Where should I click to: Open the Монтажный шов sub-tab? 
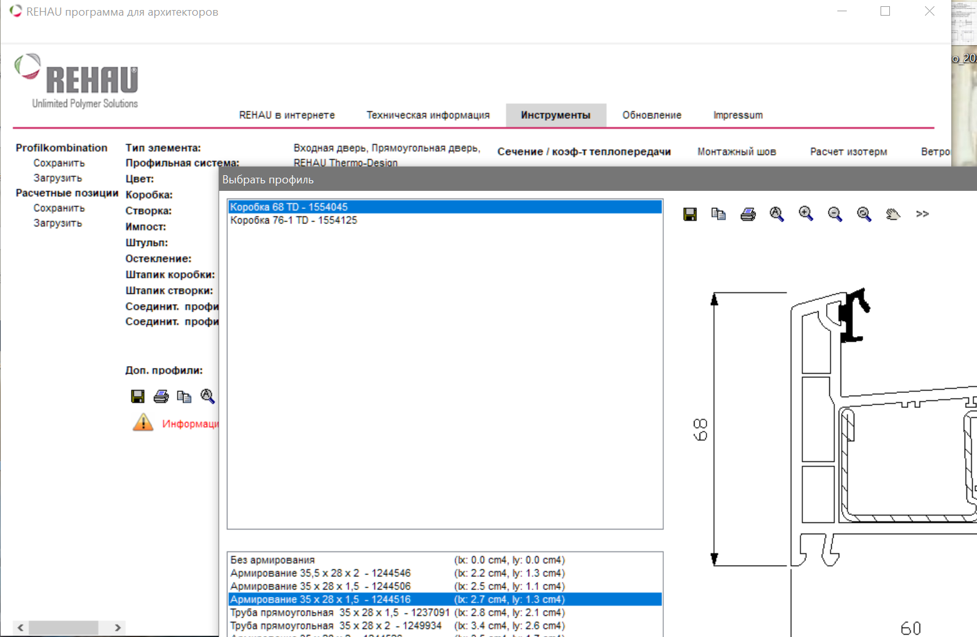coord(737,151)
